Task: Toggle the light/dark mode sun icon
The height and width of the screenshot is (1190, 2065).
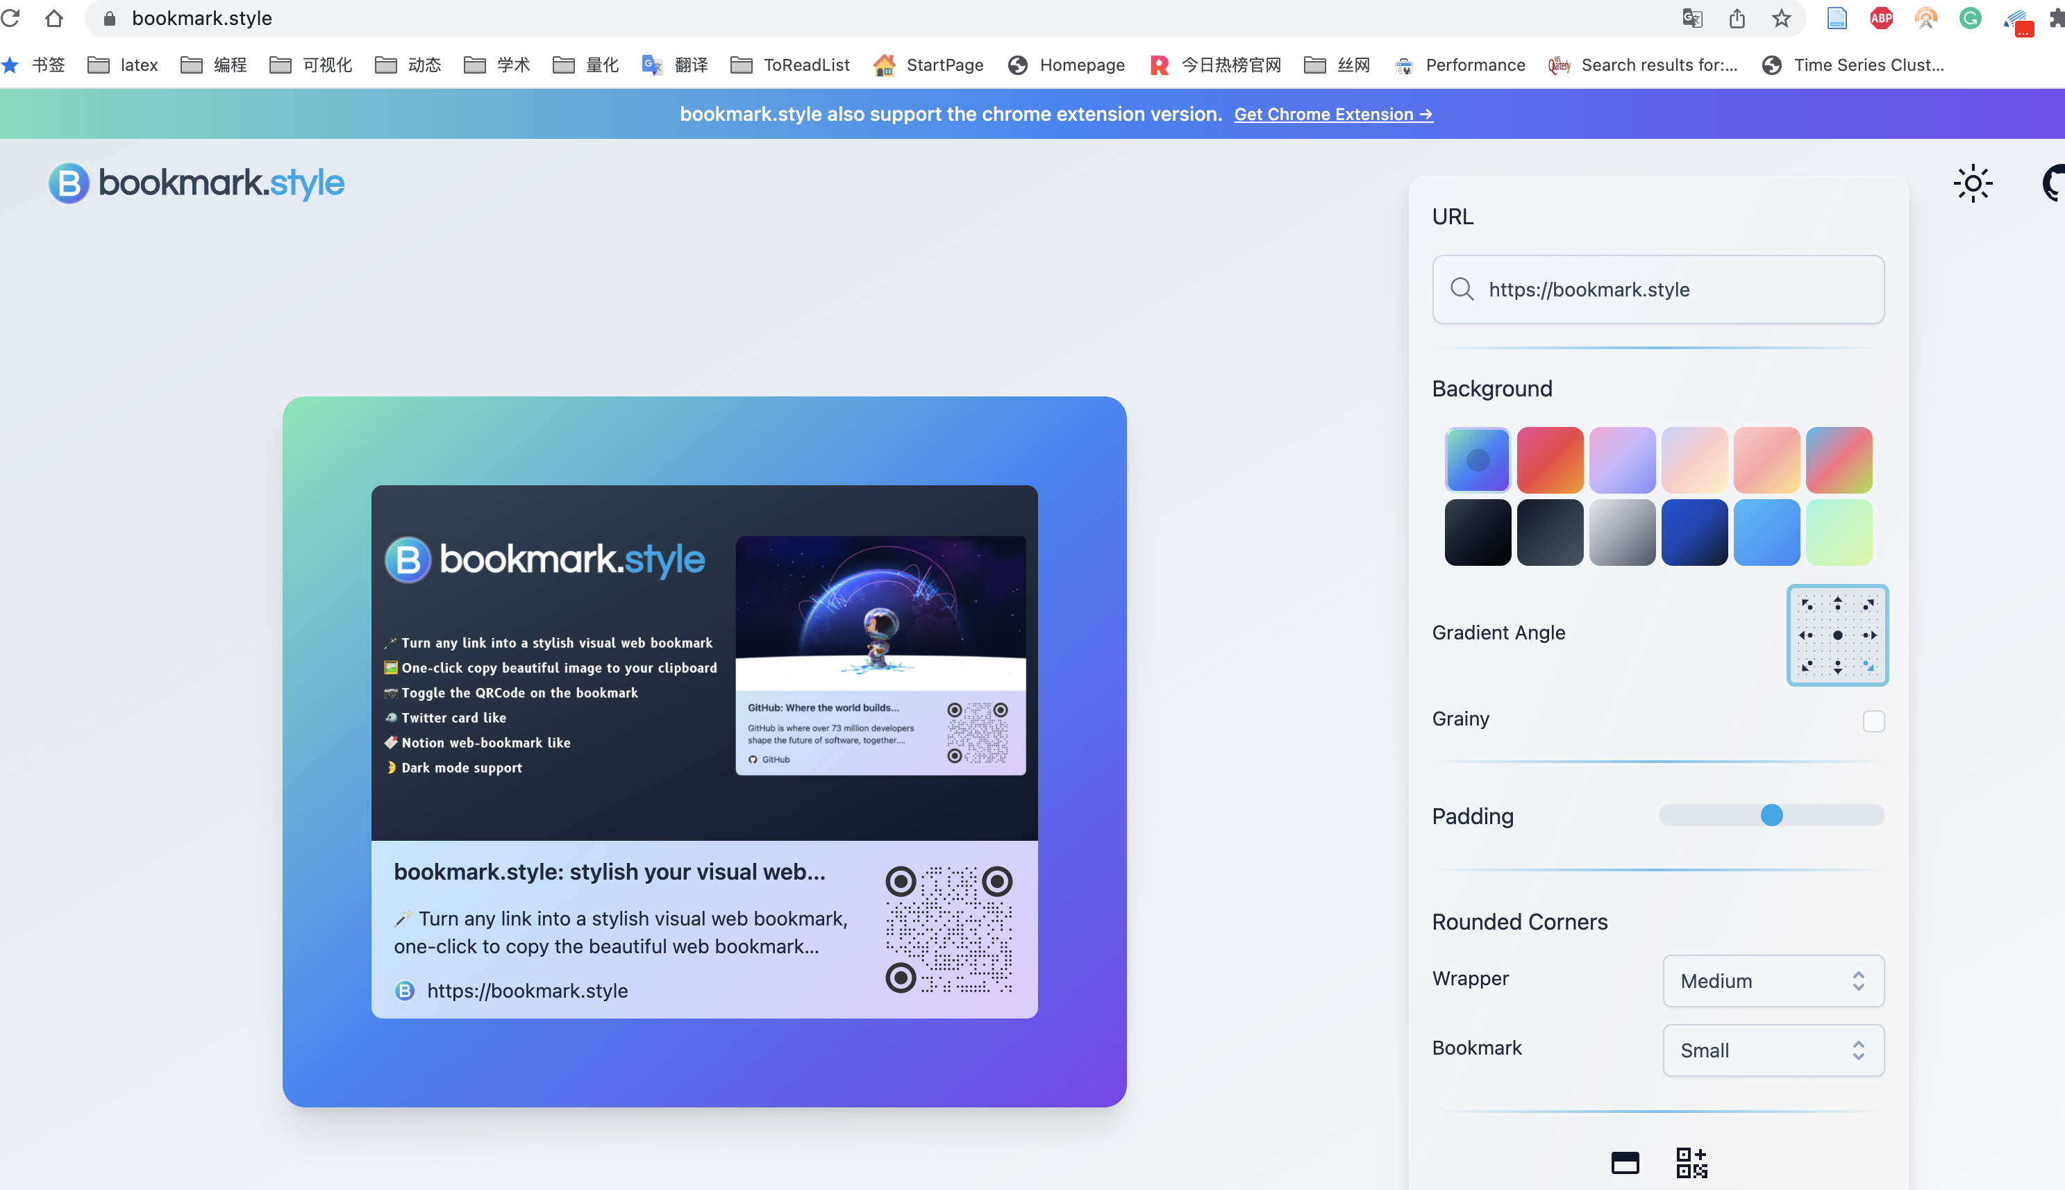Action: (x=1973, y=183)
